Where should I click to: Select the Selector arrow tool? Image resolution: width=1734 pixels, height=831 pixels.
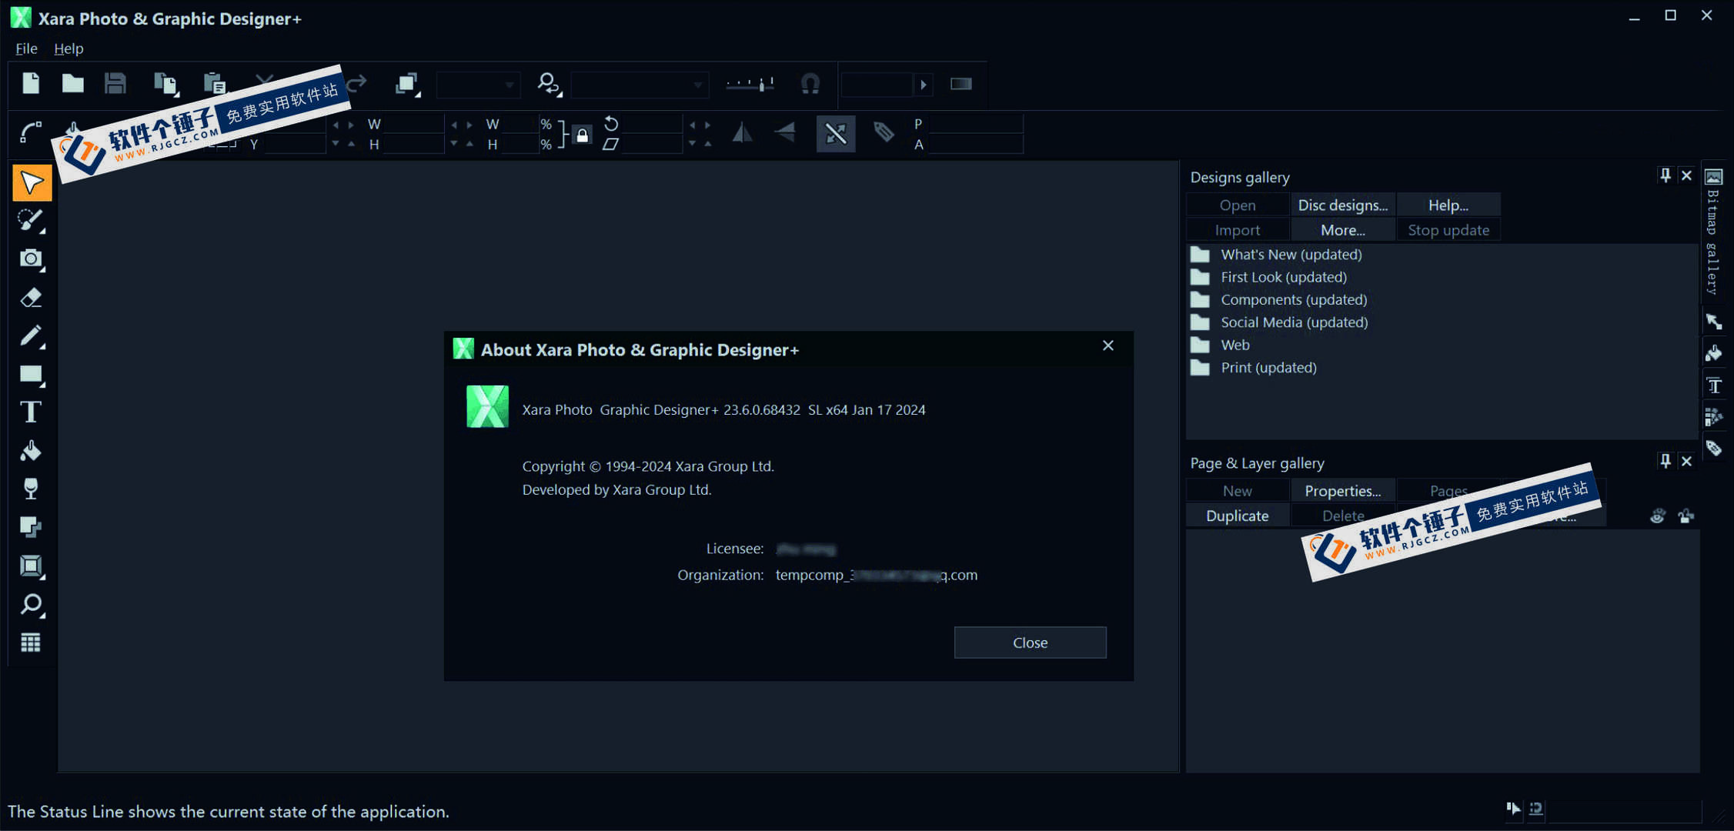32,182
